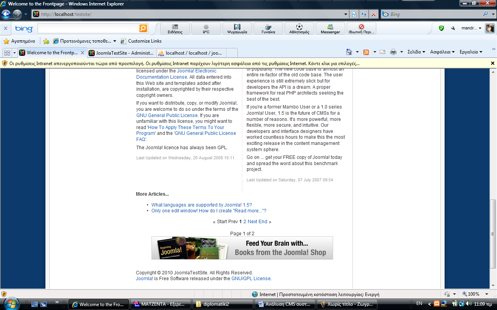
Task: Launch Messenger from the Bing toolbar
Action: [330, 29]
